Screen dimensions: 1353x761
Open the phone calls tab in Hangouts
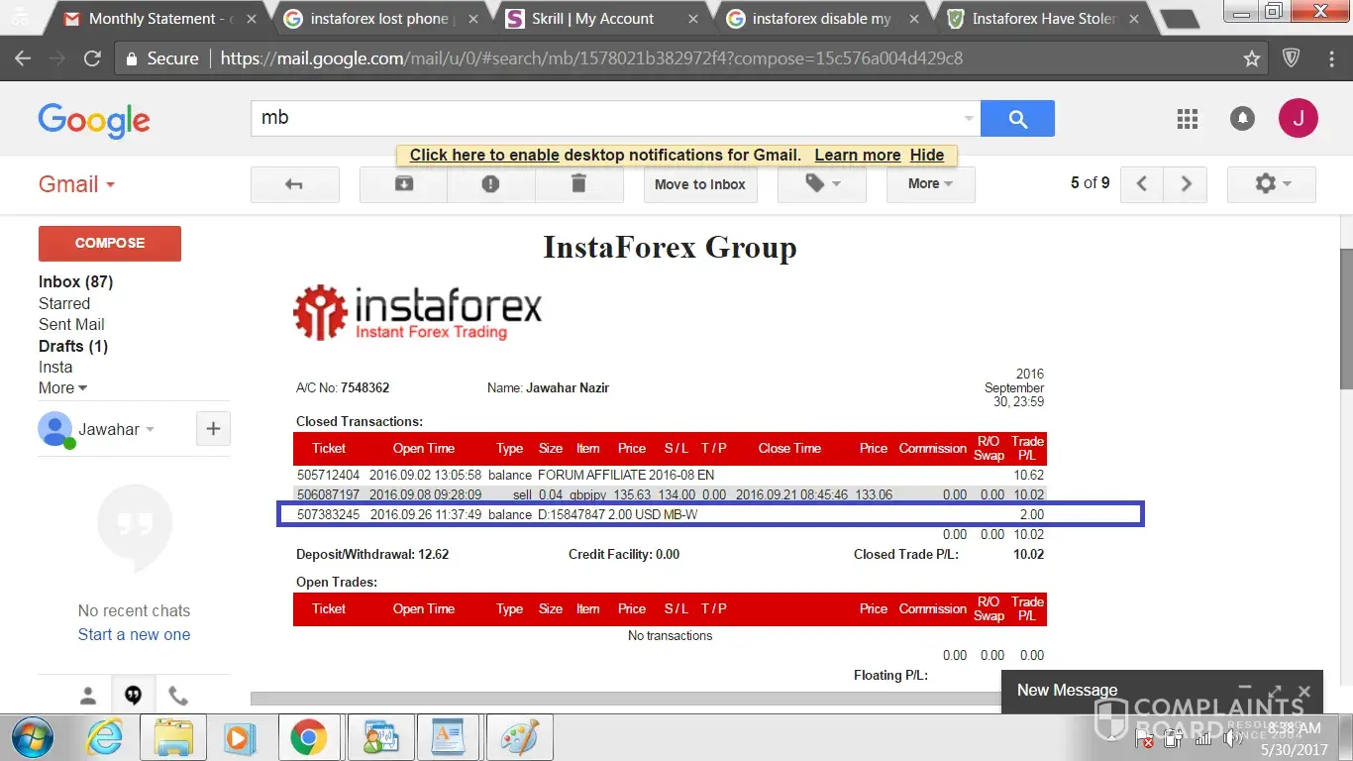(x=177, y=696)
